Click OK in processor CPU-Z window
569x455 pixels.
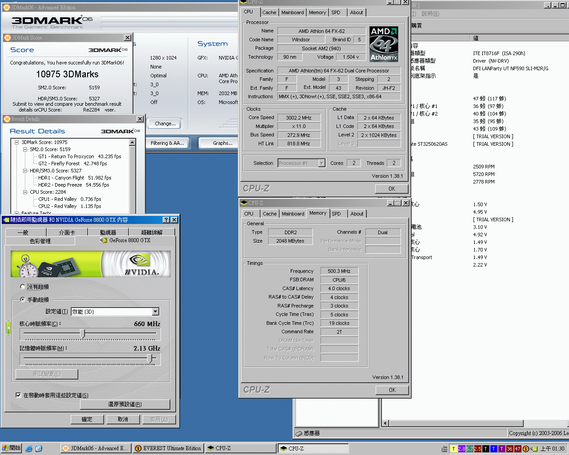(392, 189)
